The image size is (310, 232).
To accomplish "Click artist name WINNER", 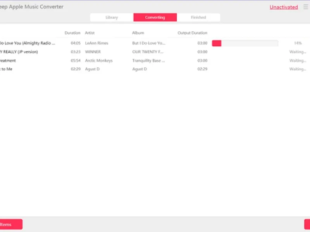I will point(93,52).
